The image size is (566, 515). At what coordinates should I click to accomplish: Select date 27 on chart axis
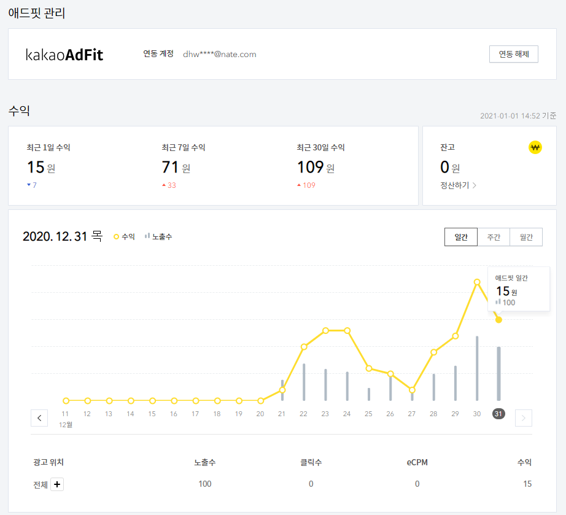point(412,414)
